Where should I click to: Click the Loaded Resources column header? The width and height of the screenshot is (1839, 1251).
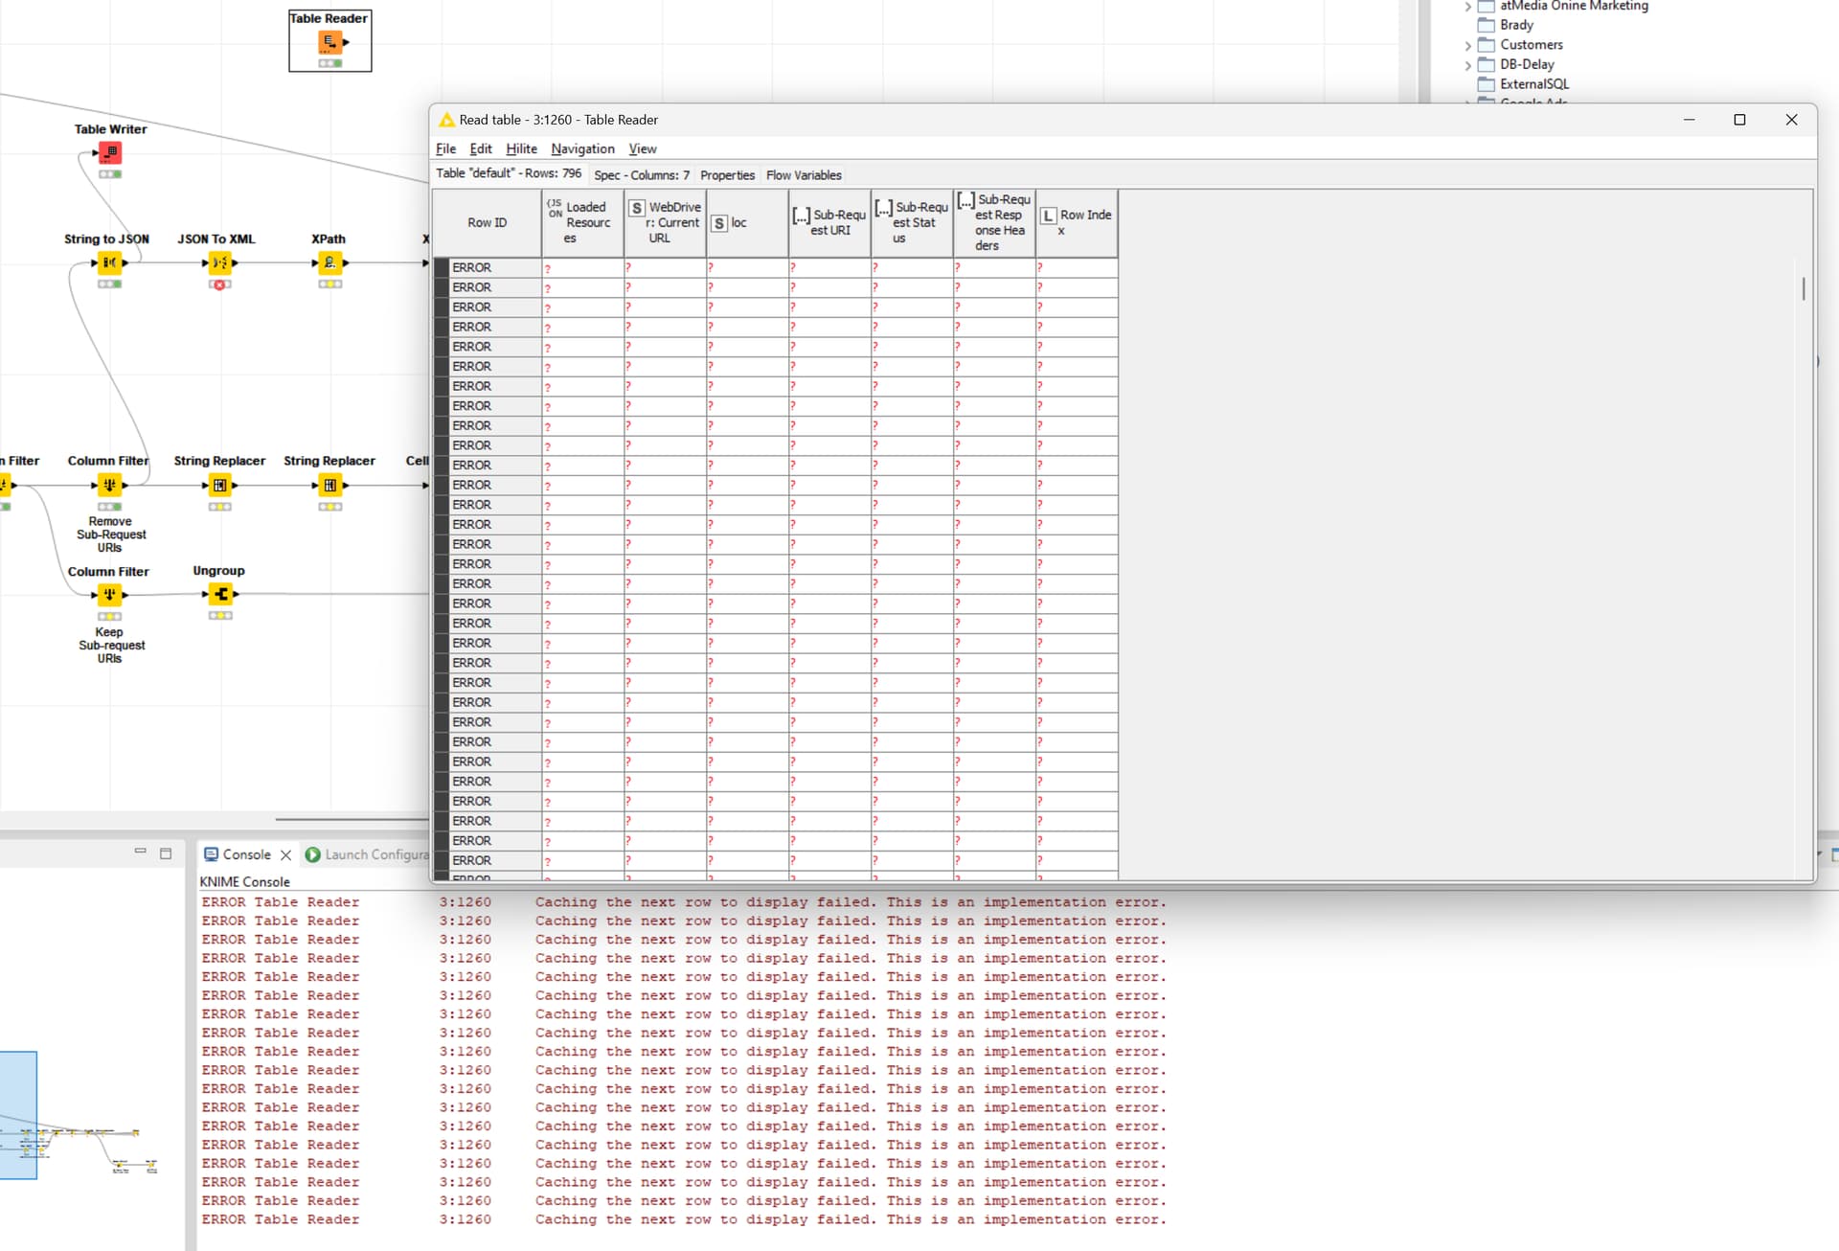(x=583, y=223)
